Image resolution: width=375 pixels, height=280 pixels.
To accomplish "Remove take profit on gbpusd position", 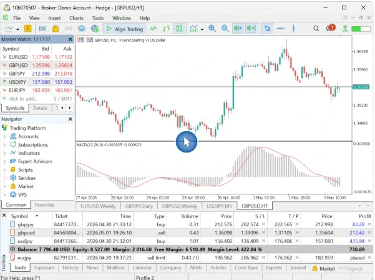I will 297,232.
